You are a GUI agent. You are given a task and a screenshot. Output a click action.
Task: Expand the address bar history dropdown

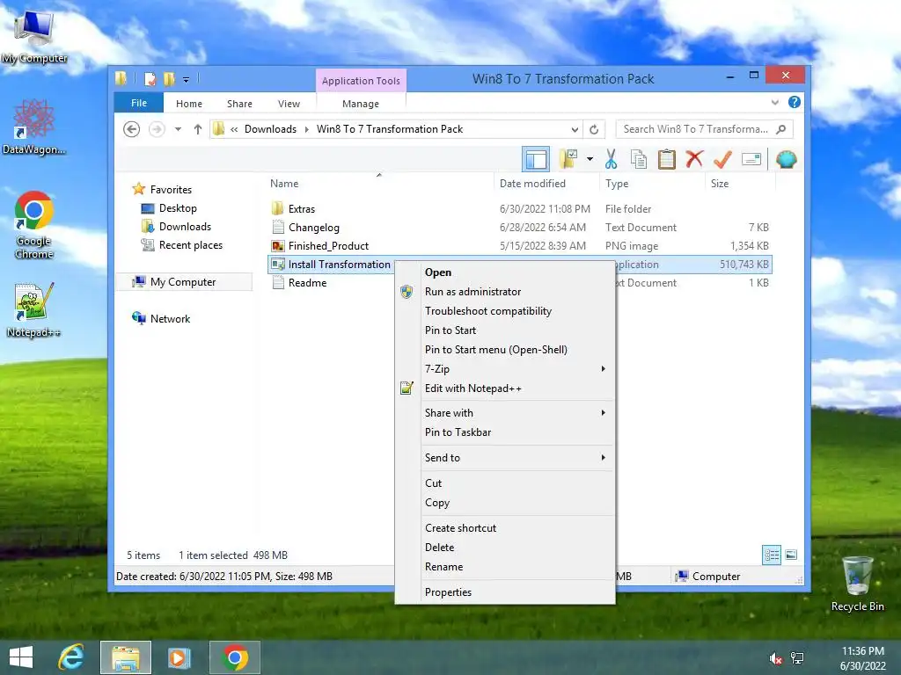pos(574,129)
